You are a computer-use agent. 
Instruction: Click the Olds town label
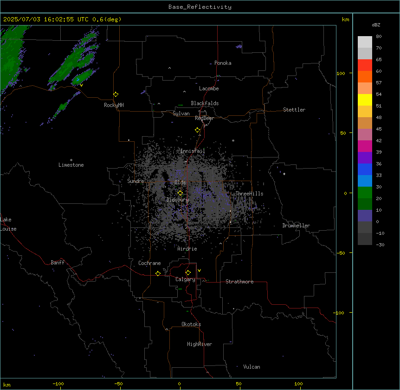180,182
